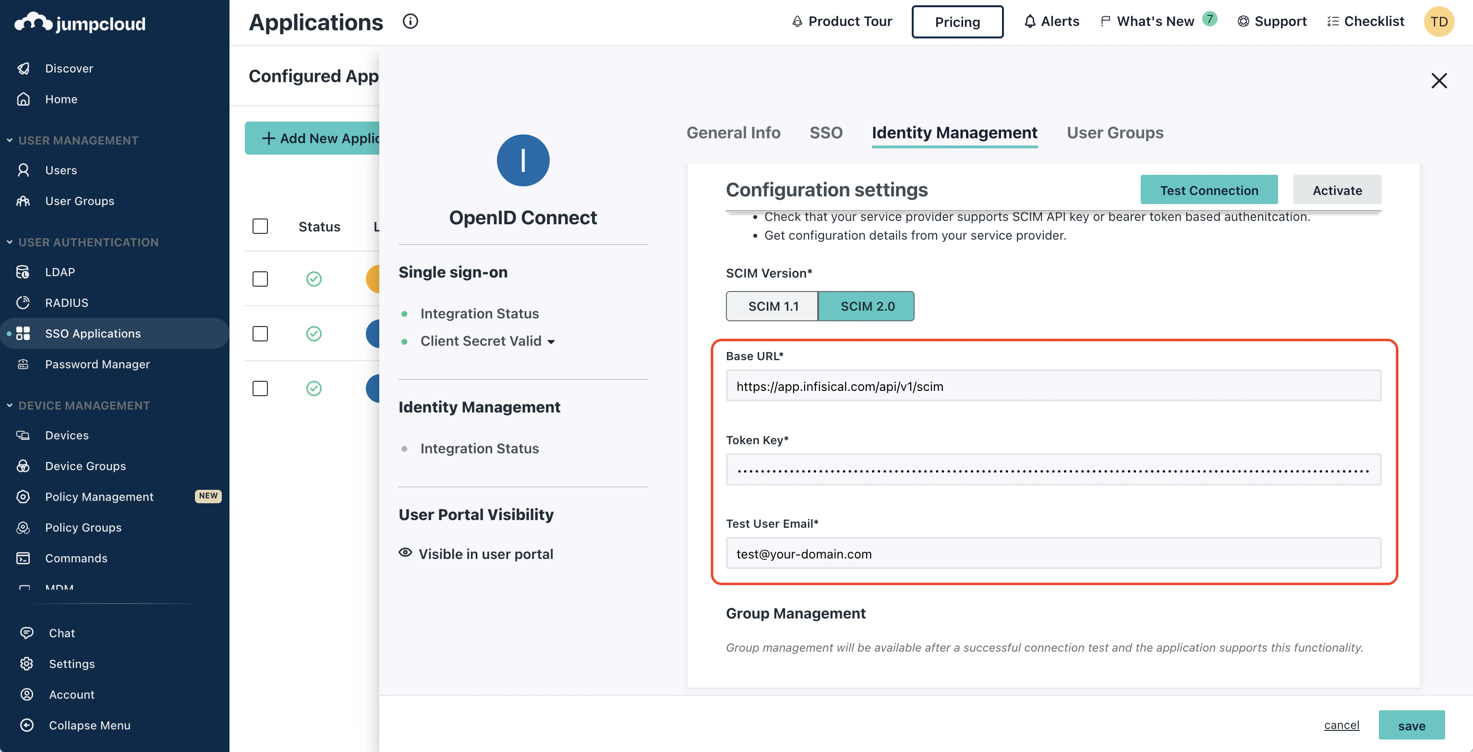
Task: Click the Checklist icon in header
Action: [1333, 22]
